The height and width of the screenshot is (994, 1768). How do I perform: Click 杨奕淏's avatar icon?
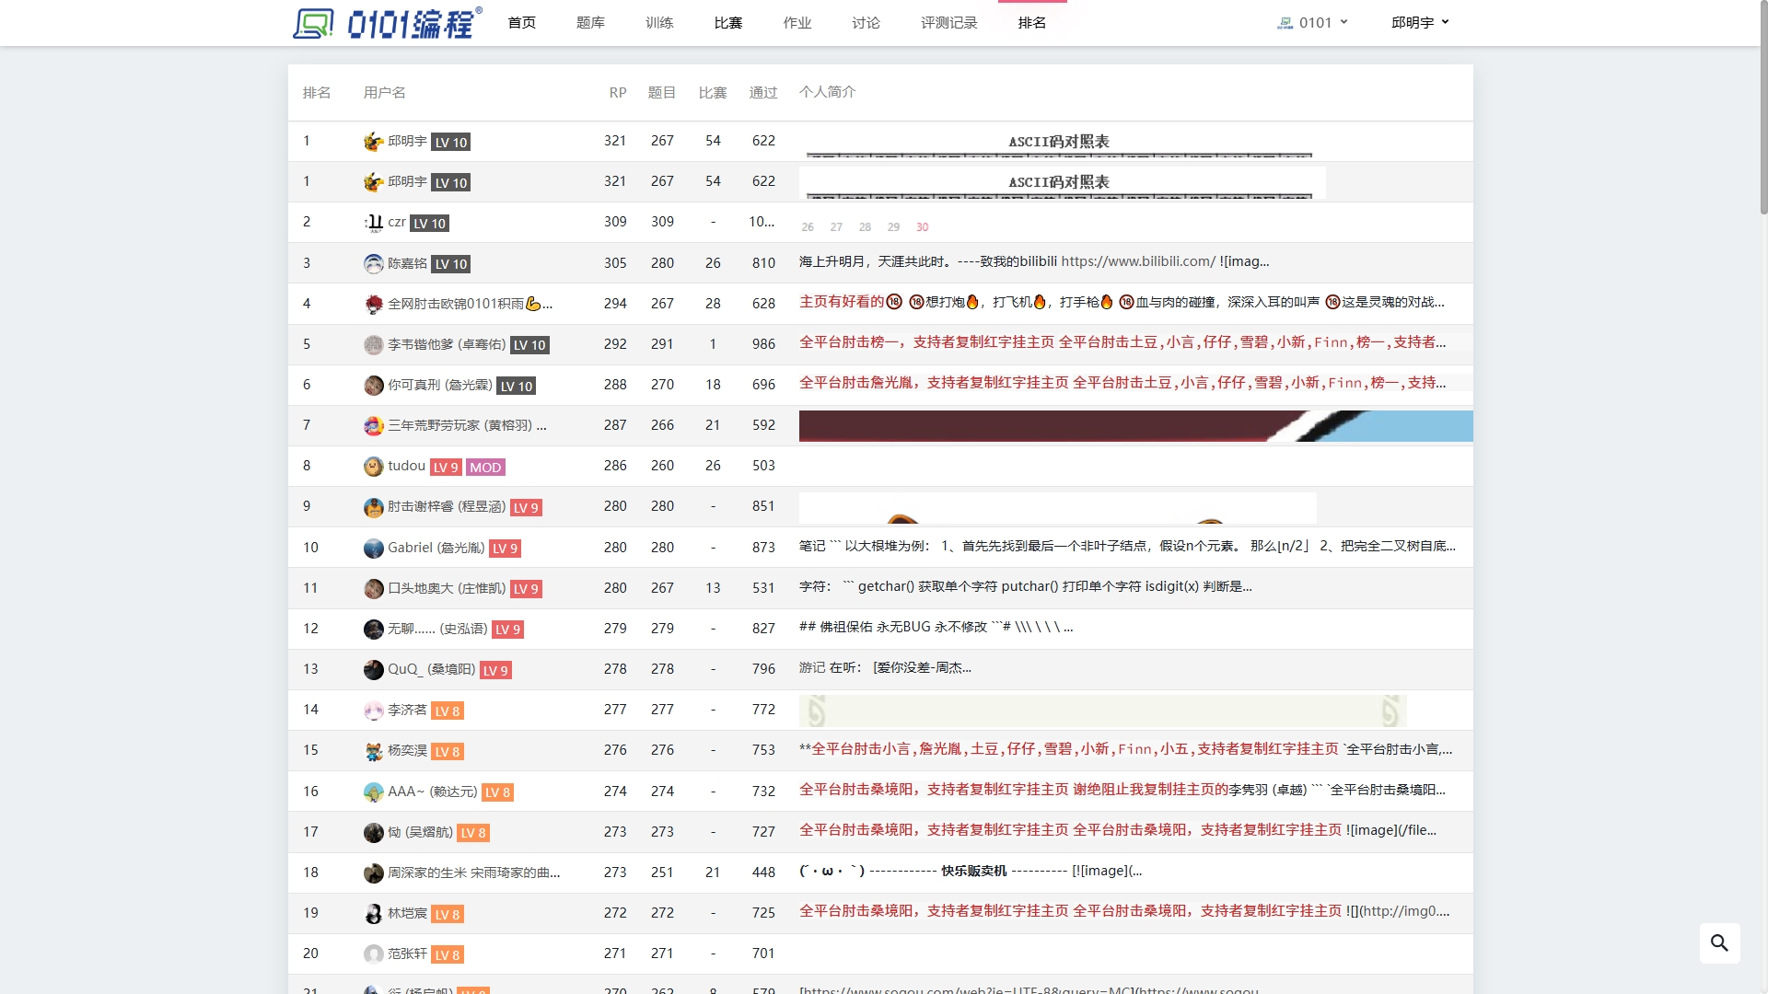pos(373,751)
